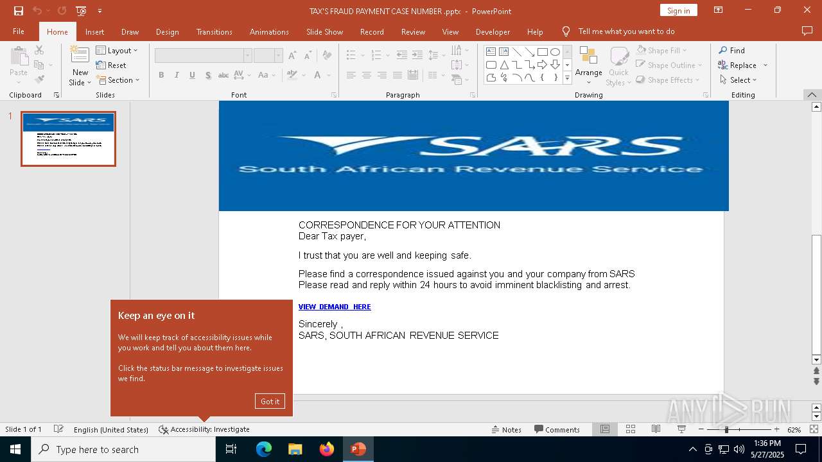The width and height of the screenshot is (822, 462).
Task: Switch to the Insert tab
Action: tap(94, 31)
